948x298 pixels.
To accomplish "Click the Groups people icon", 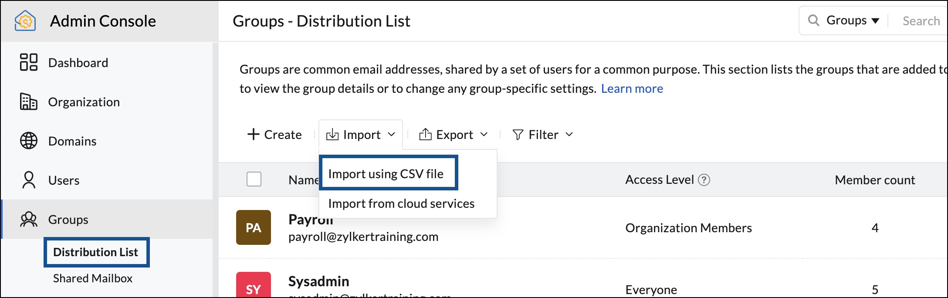I will tap(29, 219).
